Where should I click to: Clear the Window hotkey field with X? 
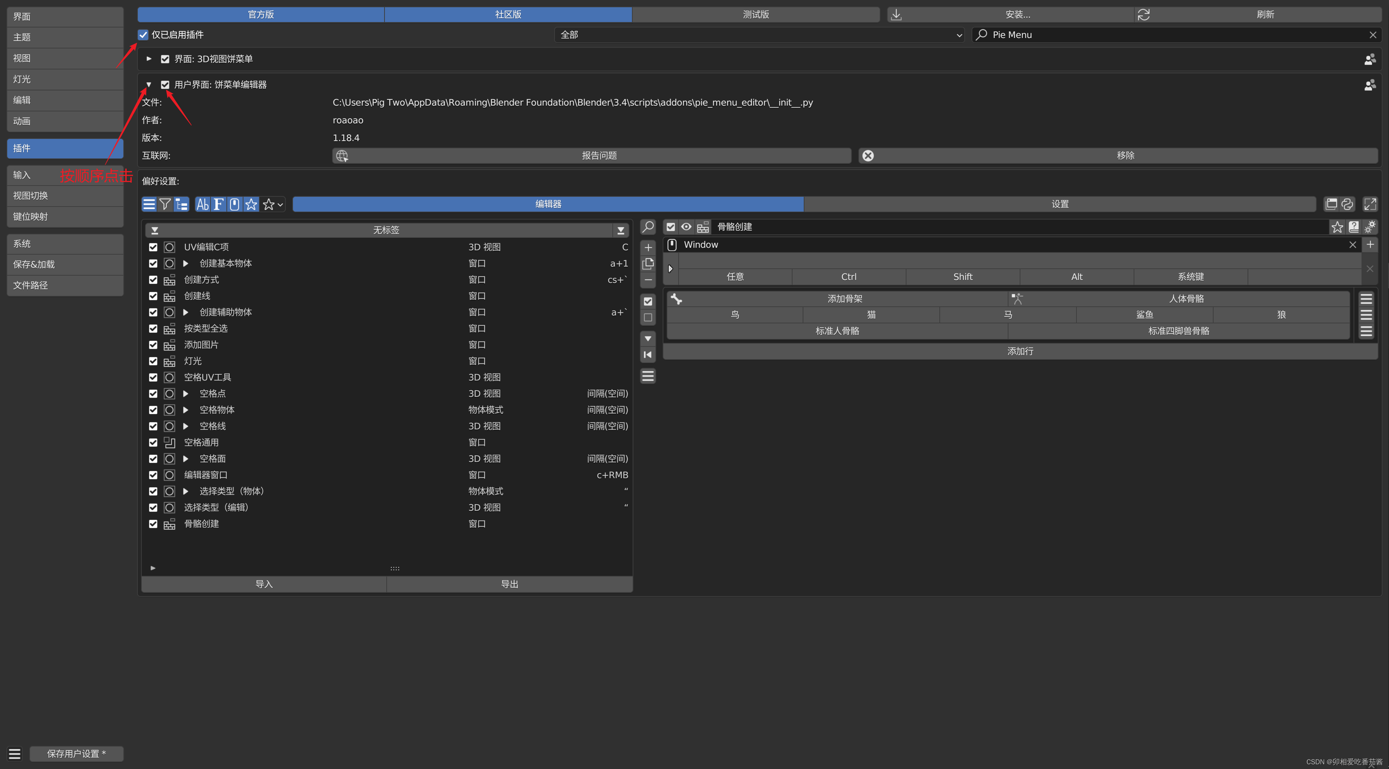coord(1353,245)
